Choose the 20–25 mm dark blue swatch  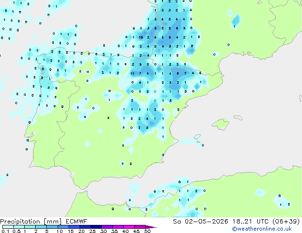[x=85, y=227]
